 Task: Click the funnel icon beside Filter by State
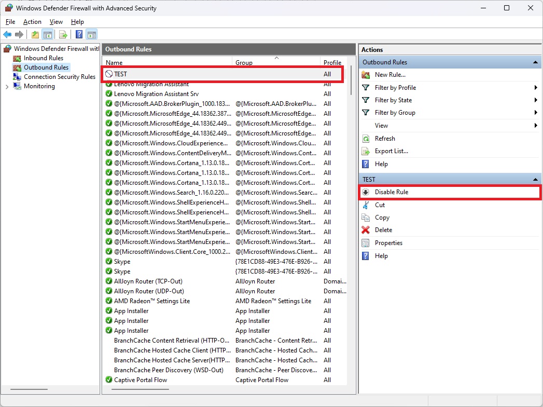366,100
